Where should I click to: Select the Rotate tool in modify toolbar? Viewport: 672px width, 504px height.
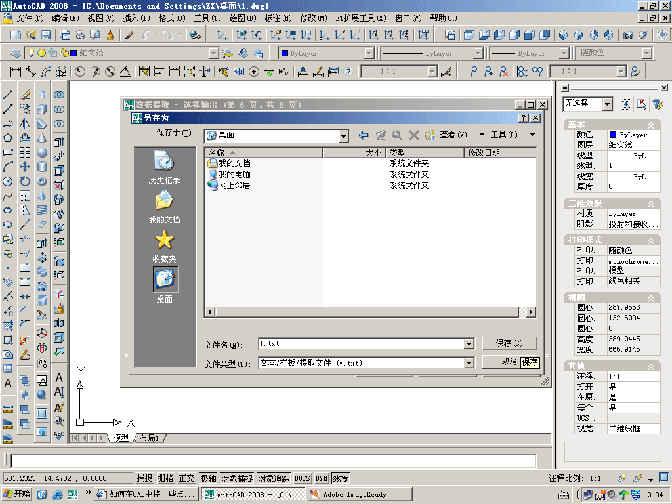point(25,181)
